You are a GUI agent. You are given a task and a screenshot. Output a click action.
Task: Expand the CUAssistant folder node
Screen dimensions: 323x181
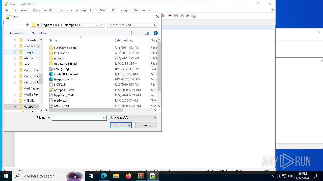15,40
